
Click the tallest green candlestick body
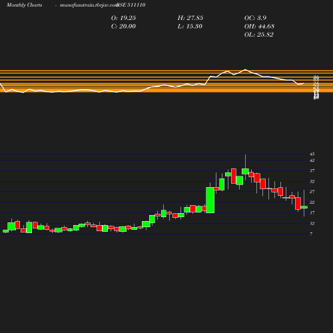tap(210, 200)
